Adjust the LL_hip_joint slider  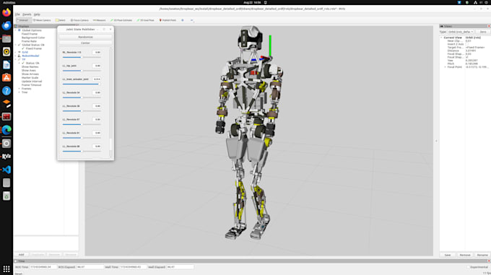[x=82, y=71]
